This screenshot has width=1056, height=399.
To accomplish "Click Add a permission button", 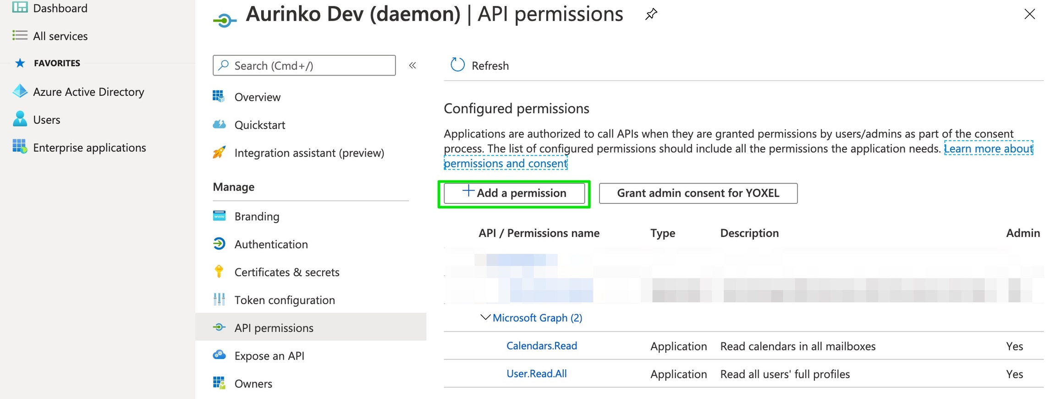I will tap(514, 193).
